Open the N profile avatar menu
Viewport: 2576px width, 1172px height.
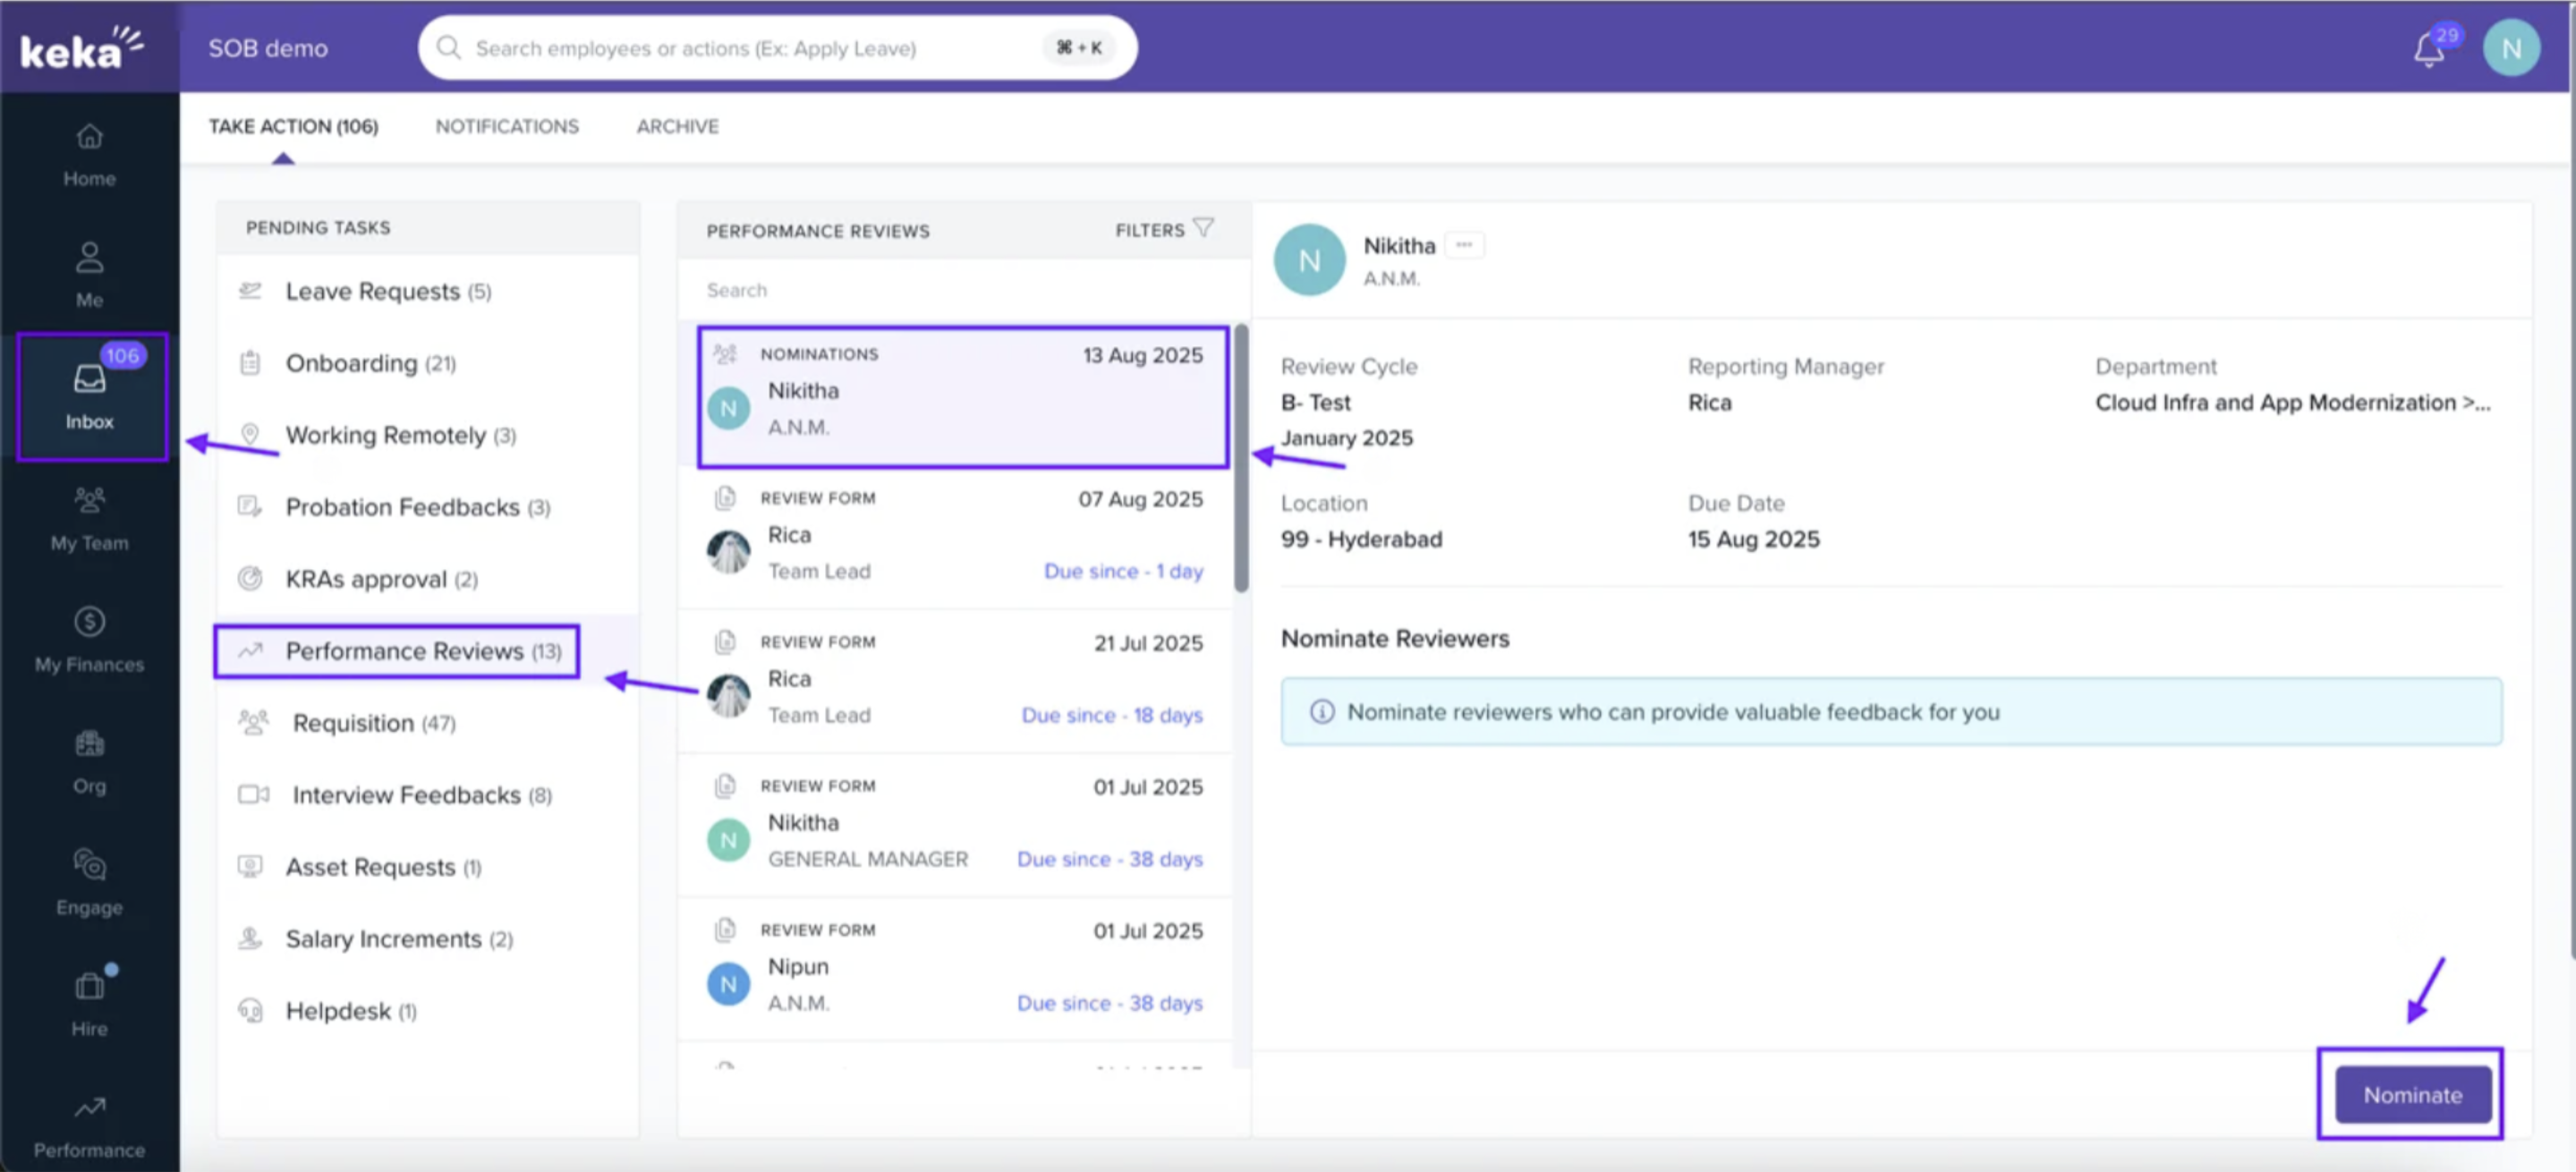click(2510, 48)
